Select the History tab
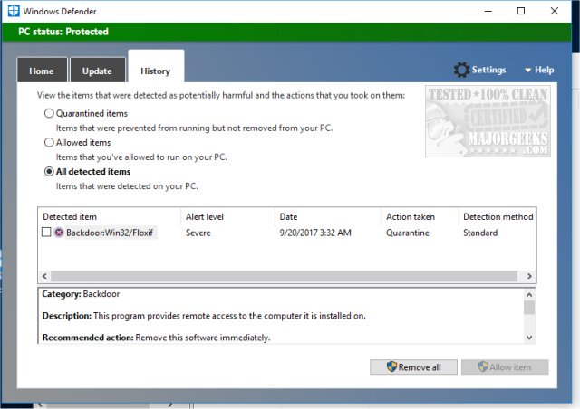The width and height of the screenshot is (580, 409). click(156, 66)
